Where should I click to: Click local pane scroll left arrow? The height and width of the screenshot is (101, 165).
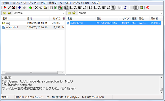coord(3,72)
